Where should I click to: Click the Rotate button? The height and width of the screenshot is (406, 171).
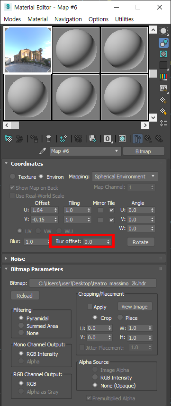[141, 242]
